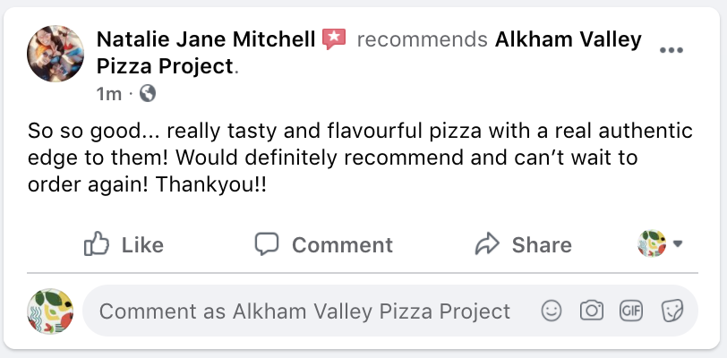Share this recommendation post
This screenshot has width=727, height=358.
click(x=524, y=244)
